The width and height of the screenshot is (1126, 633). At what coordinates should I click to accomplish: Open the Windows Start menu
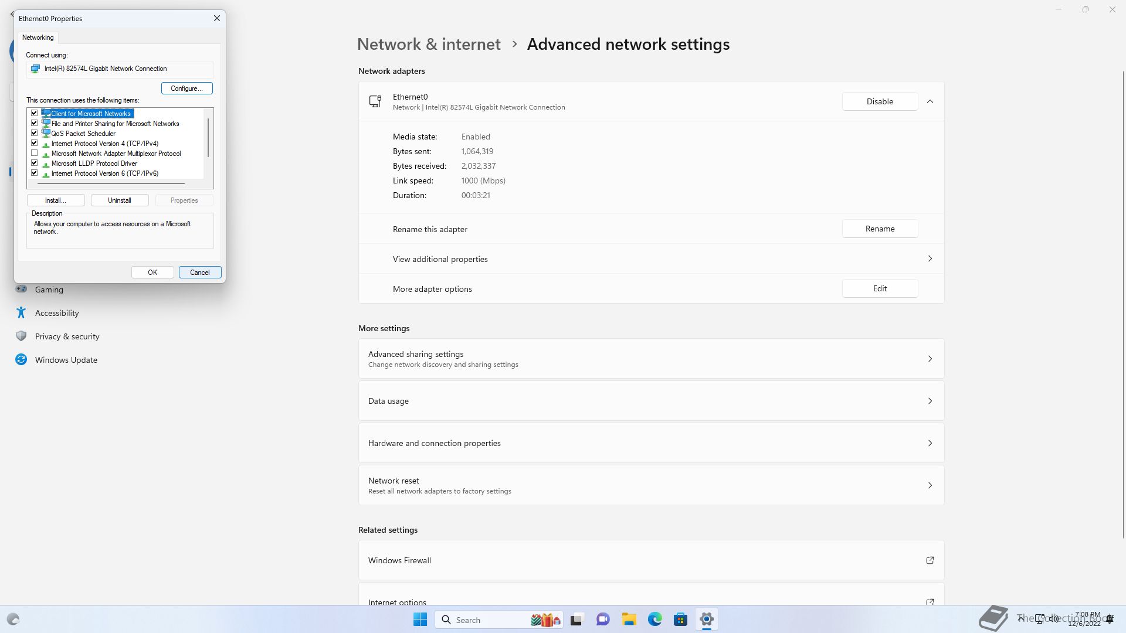point(420,620)
